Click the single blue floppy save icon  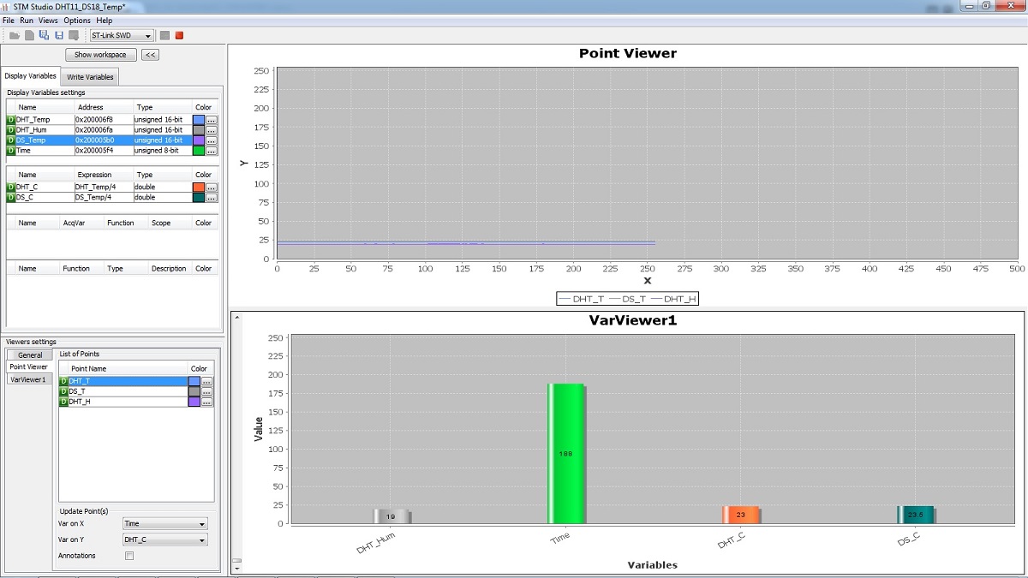coord(59,35)
